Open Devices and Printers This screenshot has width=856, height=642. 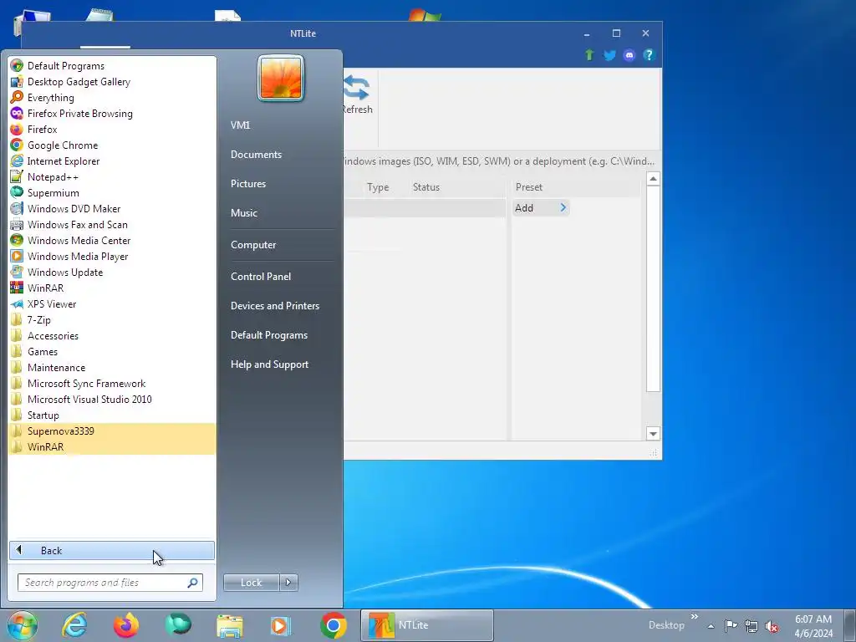(x=274, y=306)
